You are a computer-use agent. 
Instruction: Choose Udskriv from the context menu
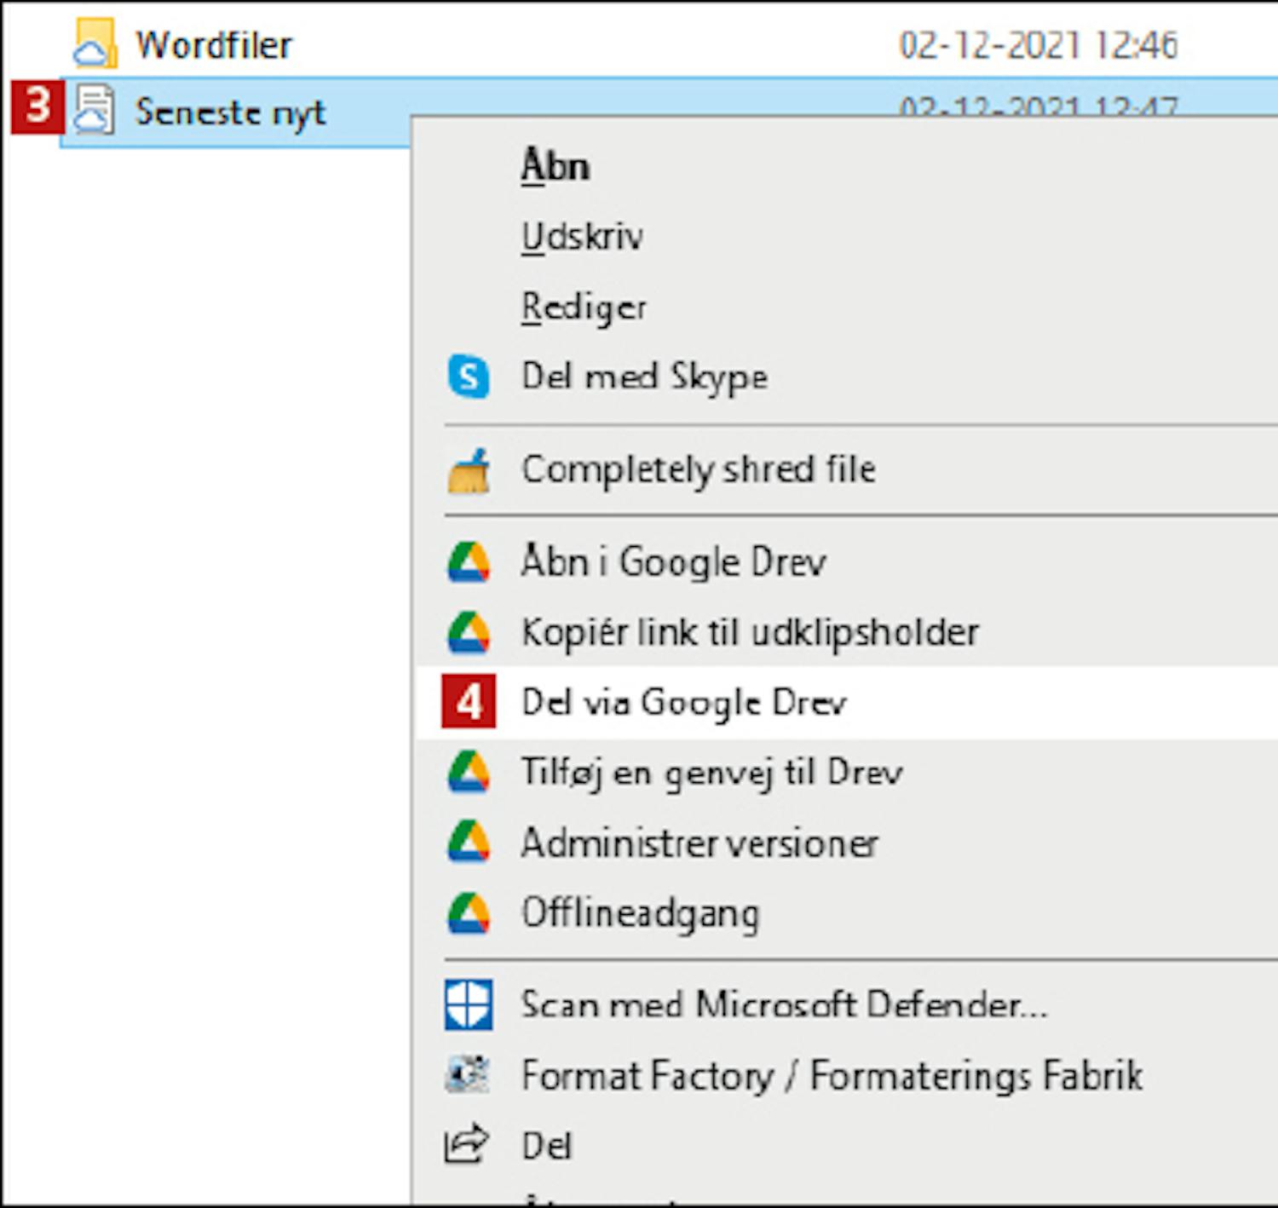[x=583, y=236]
